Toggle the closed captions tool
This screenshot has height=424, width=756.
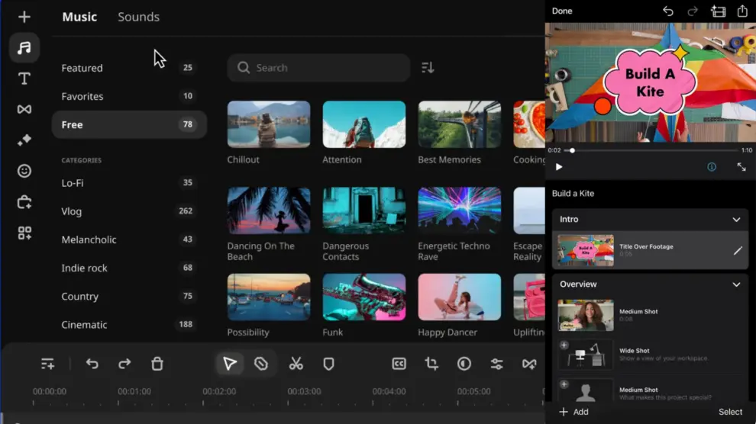pyautogui.click(x=399, y=364)
